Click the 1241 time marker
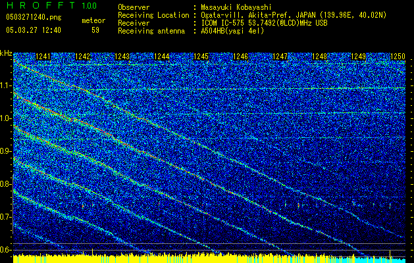Image resolution: width=414 pixels, height=263 pixels. click(x=43, y=57)
